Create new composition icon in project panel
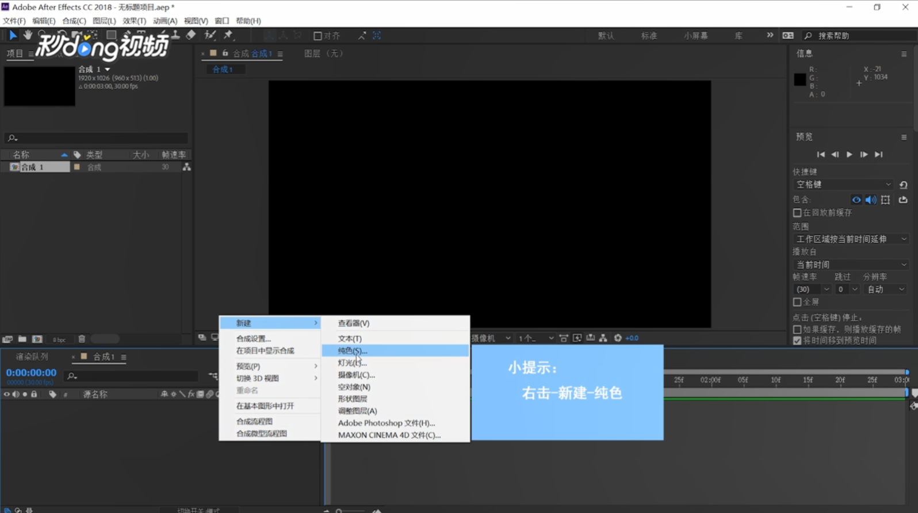Screen dimensions: 918x513 point(37,339)
